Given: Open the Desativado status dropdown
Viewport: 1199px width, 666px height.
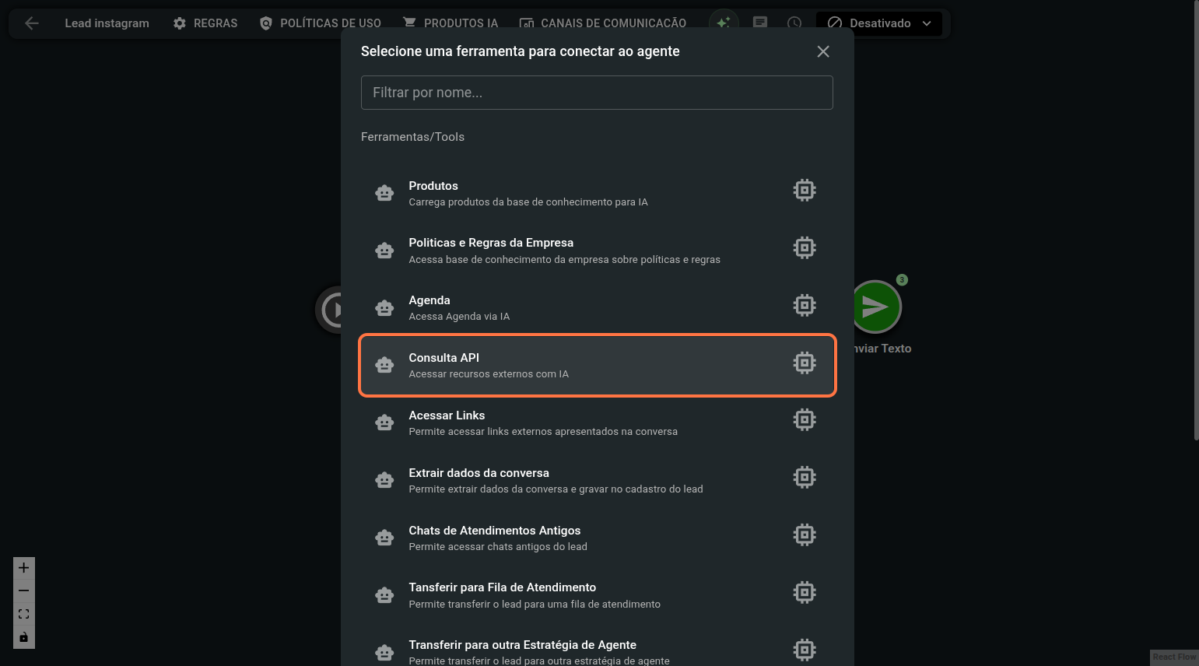Looking at the screenshot, I should point(879,23).
